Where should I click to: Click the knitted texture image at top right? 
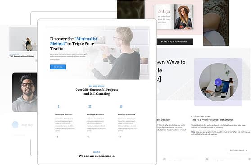[216, 23]
